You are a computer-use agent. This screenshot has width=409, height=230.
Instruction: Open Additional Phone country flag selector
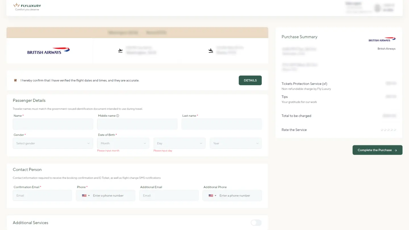[212, 196]
